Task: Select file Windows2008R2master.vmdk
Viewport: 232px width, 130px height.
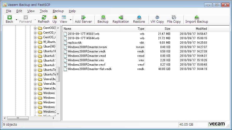Action: coord(87,51)
